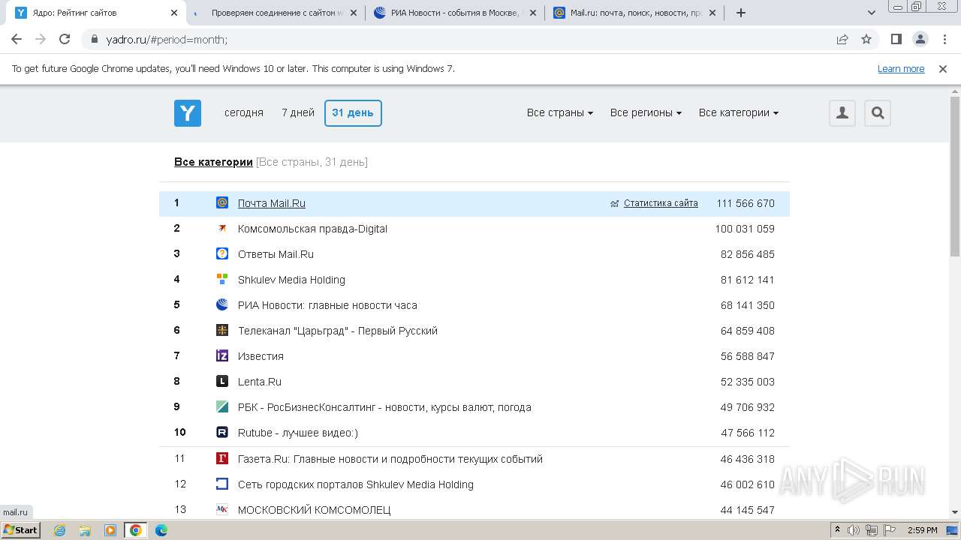Go back to previous page

[x=17, y=39]
